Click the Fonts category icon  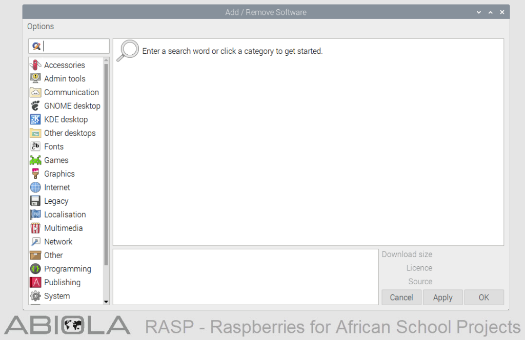(35, 146)
